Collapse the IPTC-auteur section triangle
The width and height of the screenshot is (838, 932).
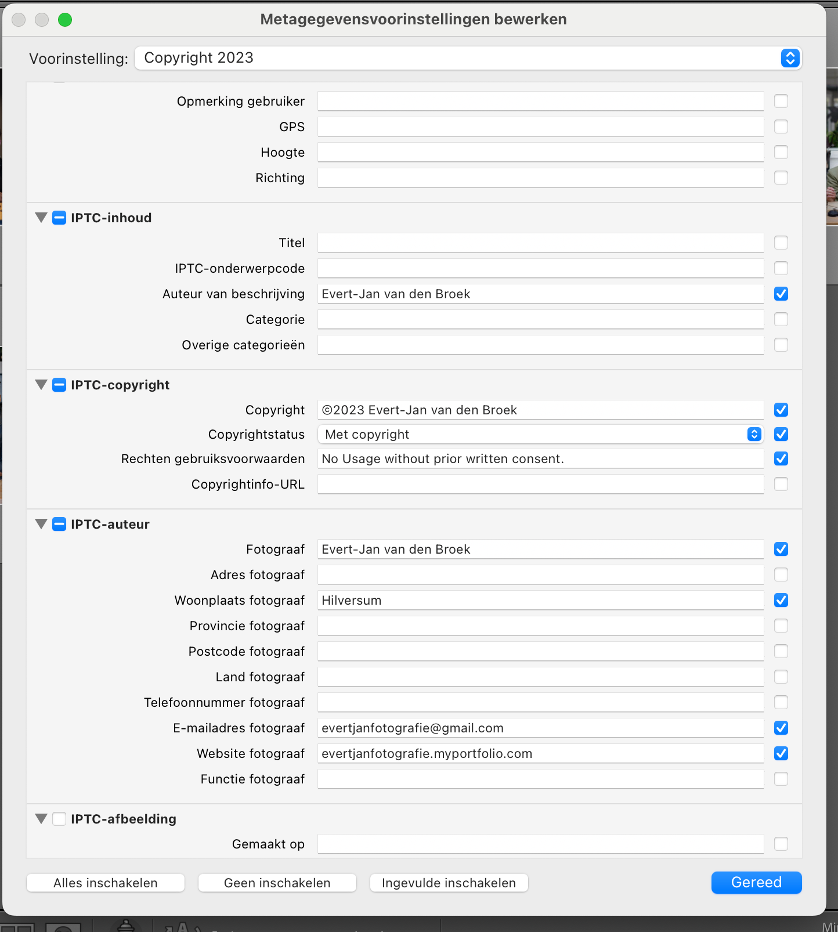coord(41,524)
